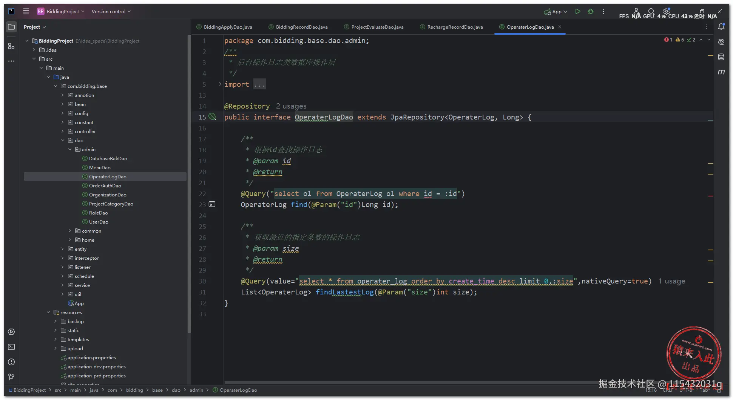Jump to previous highlighted problem arrow
This screenshot has height=400, width=733.
pos(701,40)
